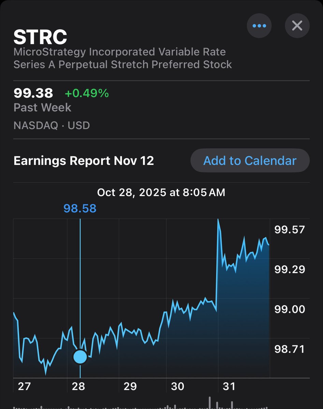Tap date 30 on chart axis
Viewport: 323px width, 409px height.
point(177,387)
